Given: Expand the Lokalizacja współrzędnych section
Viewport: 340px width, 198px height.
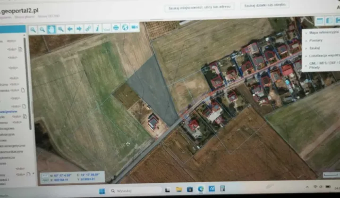Looking at the screenshot, I should click(323, 56).
